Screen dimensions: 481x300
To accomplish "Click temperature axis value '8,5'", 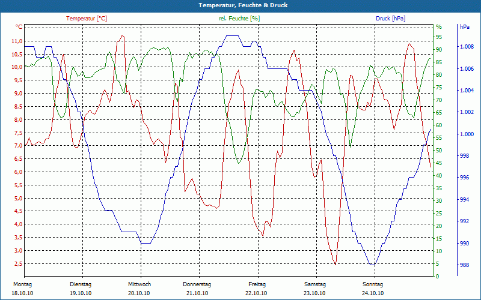I will click(x=18, y=107).
